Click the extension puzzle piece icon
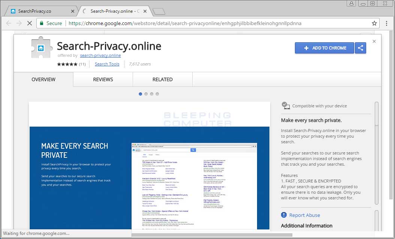 tap(42, 48)
